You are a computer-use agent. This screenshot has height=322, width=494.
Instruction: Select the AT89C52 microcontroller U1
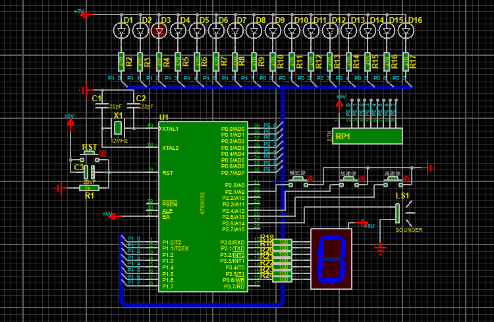[203, 206]
